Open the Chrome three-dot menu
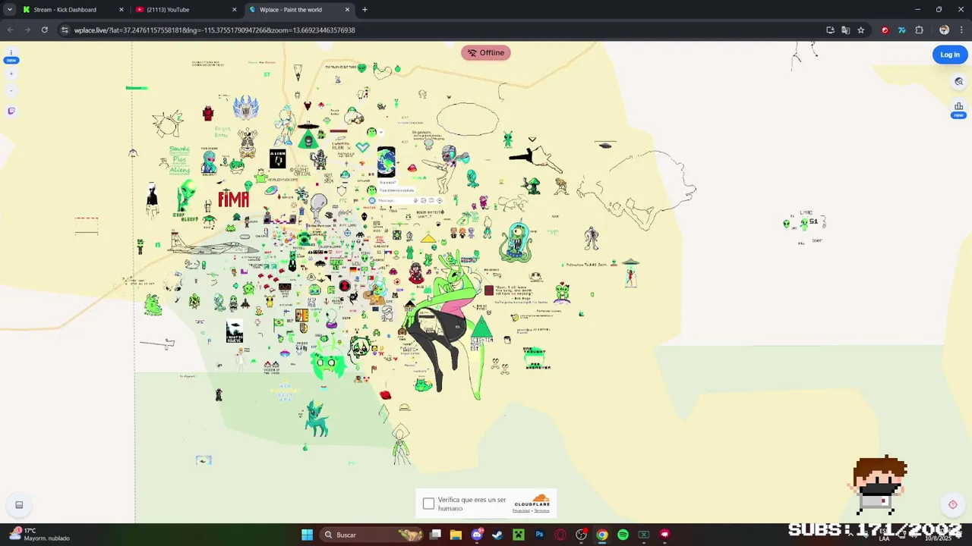Viewport: 972px width, 546px height. (x=961, y=30)
